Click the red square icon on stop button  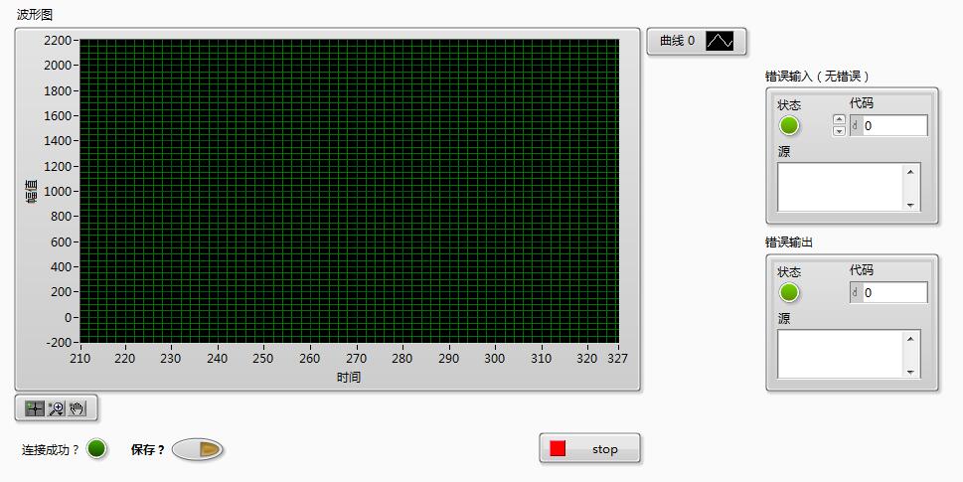point(558,449)
